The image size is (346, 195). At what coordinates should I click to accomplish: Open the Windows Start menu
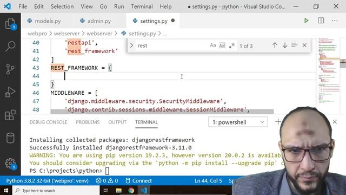(x=6, y=190)
